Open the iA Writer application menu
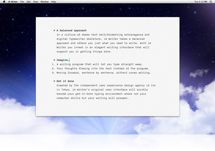 12,2
